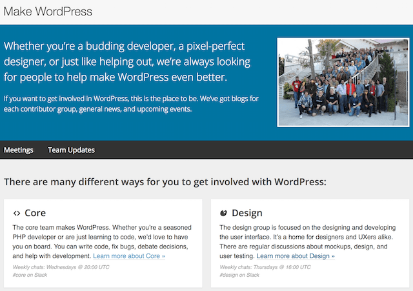Click the Make WordPress site title
Screen dimensions: 413x291
[x=48, y=12]
